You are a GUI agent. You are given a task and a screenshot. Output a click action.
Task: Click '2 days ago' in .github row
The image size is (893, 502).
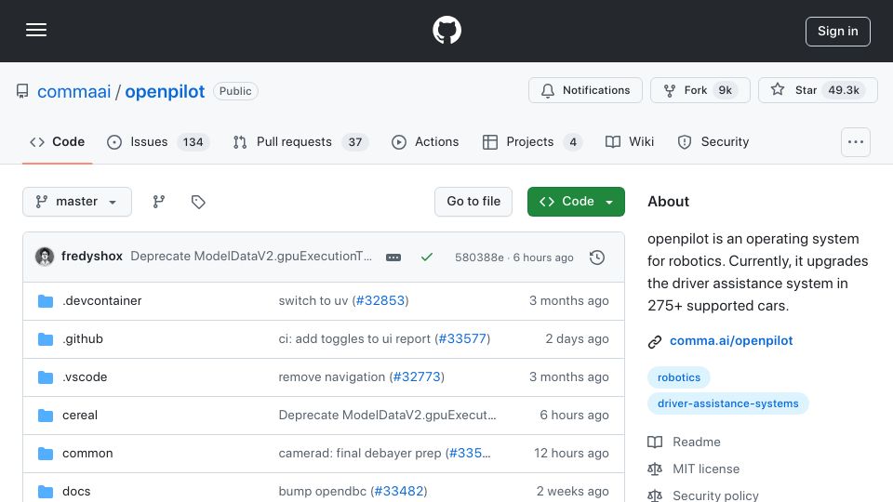577,338
